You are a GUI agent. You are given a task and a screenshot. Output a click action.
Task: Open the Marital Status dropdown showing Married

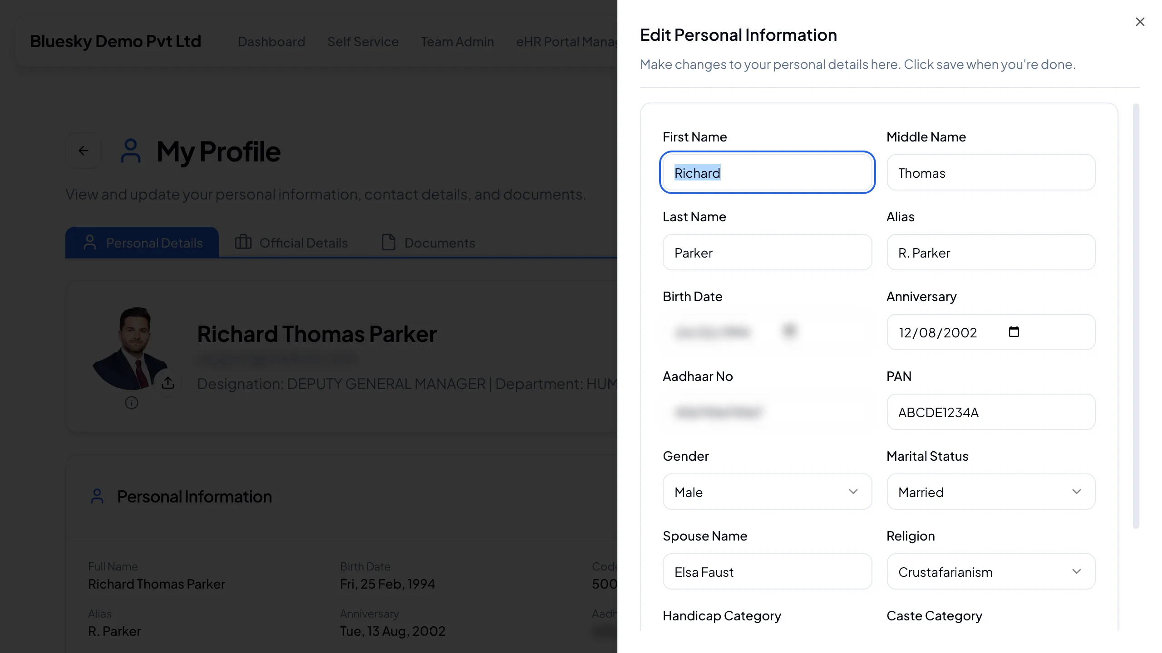tap(991, 492)
